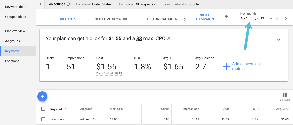Go to the previous date range
293x125 pixels.
277,19
